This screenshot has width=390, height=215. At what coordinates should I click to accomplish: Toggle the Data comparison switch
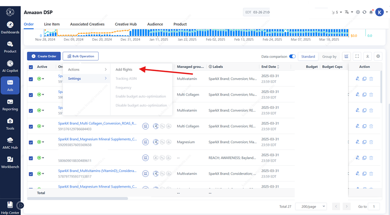[x=292, y=57]
